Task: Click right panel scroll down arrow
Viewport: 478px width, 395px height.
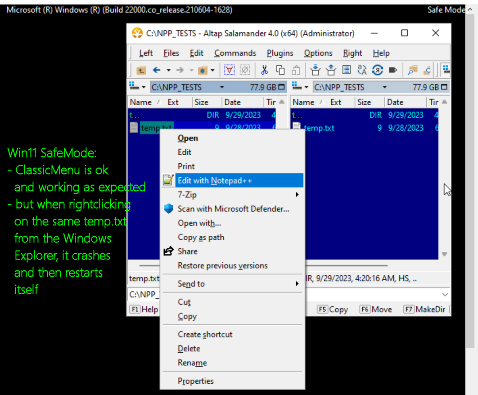Action: pyautogui.click(x=444, y=254)
